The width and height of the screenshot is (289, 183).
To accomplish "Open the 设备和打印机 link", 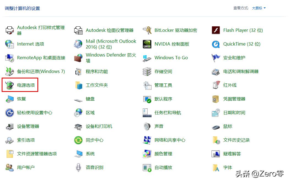I will [99, 126].
